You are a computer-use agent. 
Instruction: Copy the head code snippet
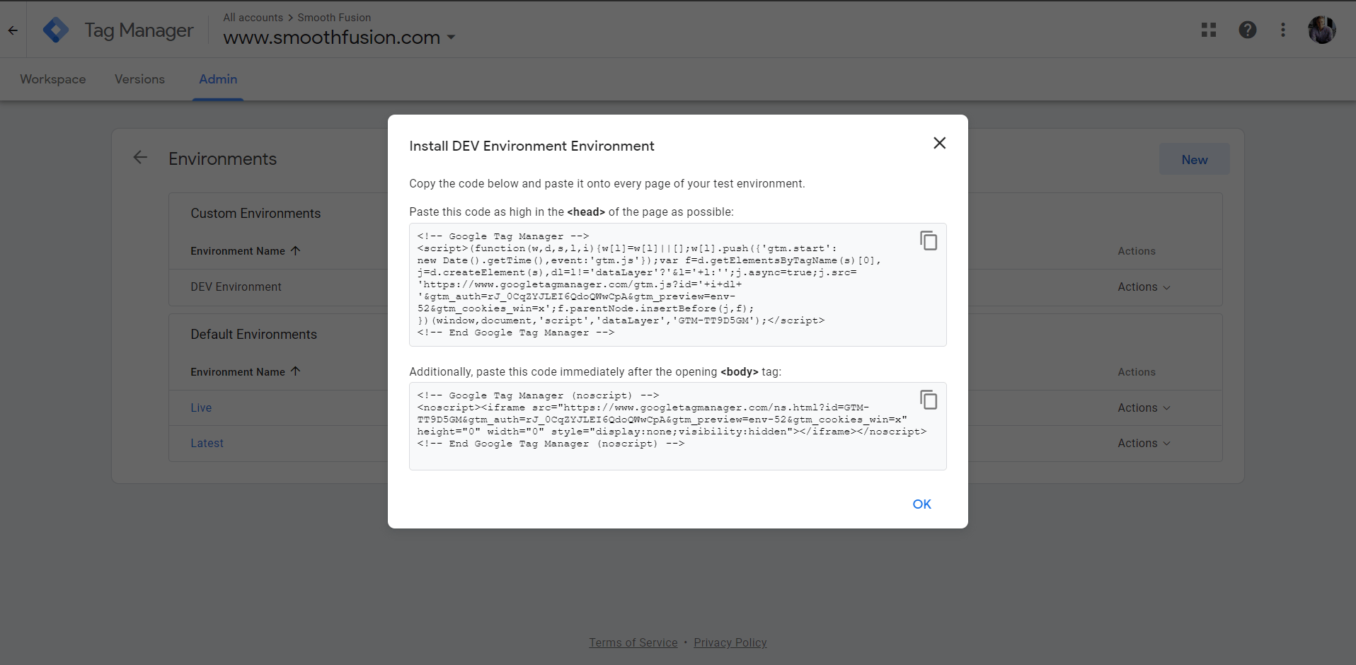pyautogui.click(x=929, y=241)
